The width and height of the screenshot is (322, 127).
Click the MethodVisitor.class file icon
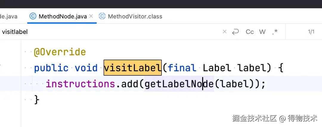(102, 16)
